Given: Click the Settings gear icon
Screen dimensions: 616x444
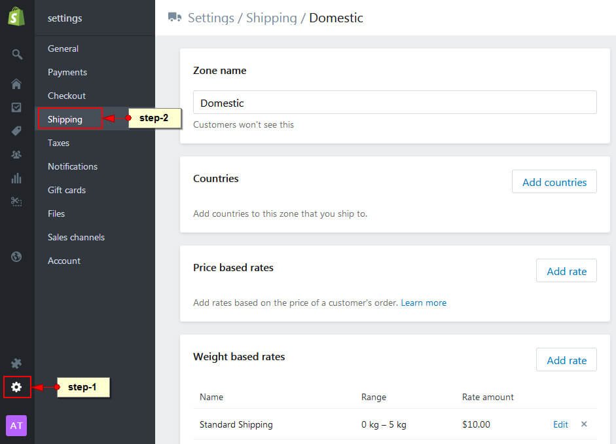Looking at the screenshot, I should point(16,387).
